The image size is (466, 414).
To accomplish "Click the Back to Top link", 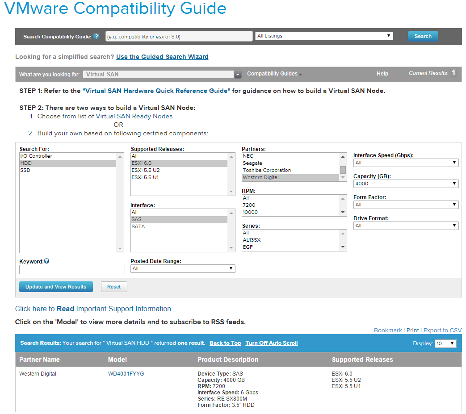I will tap(225, 343).
